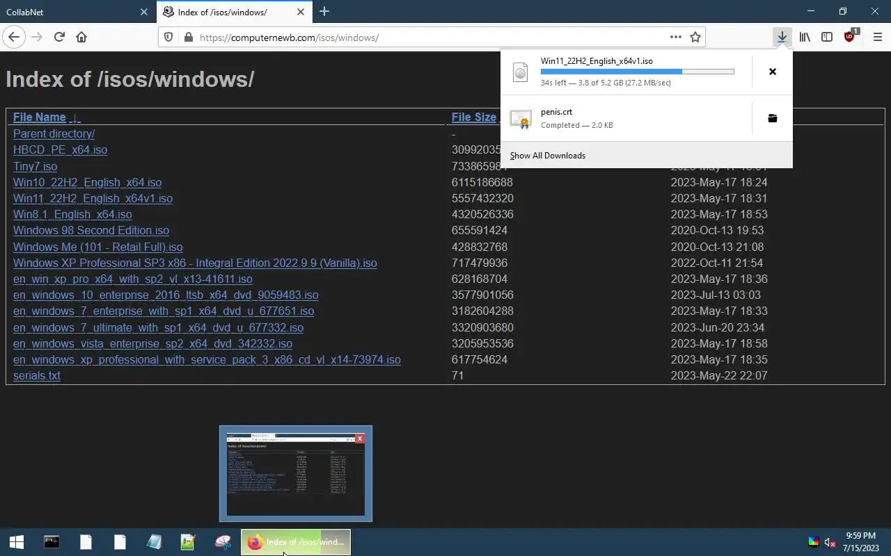891x556 pixels.
Task: Open the serials.txt file link
Action: pyautogui.click(x=37, y=375)
